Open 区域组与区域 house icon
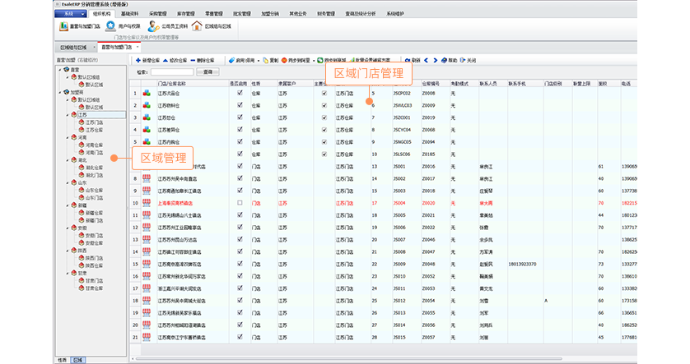The height and width of the screenshot is (364, 690). click(198, 26)
